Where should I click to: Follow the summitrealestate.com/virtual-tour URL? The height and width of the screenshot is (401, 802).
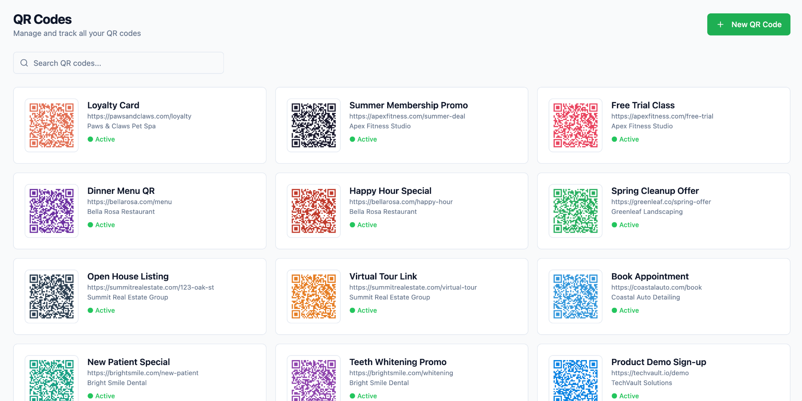click(x=413, y=287)
